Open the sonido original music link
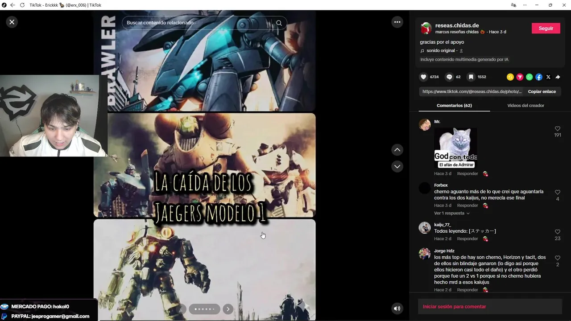Screen dimensions: 571x321 coord(441,50)
